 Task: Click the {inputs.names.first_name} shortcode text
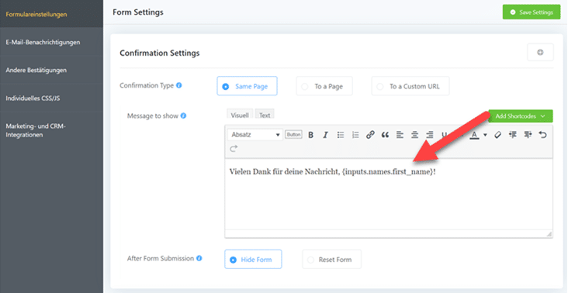click(x=387, y=171)
